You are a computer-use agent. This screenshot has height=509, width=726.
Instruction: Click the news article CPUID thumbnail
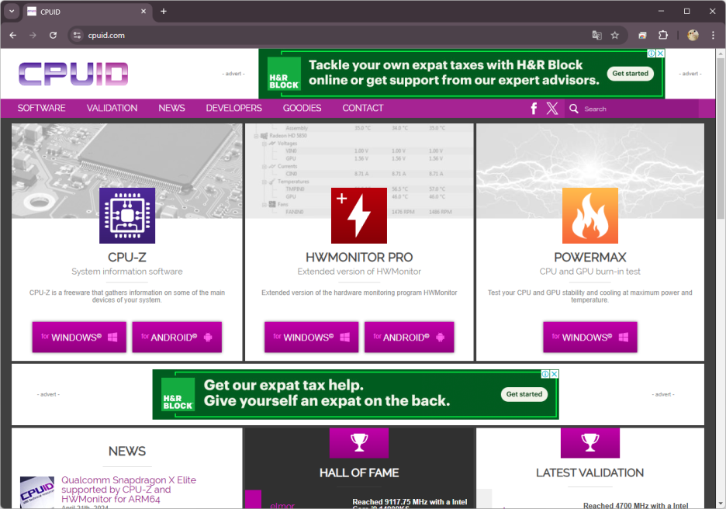pyautogui.click(x=37, y=493)
